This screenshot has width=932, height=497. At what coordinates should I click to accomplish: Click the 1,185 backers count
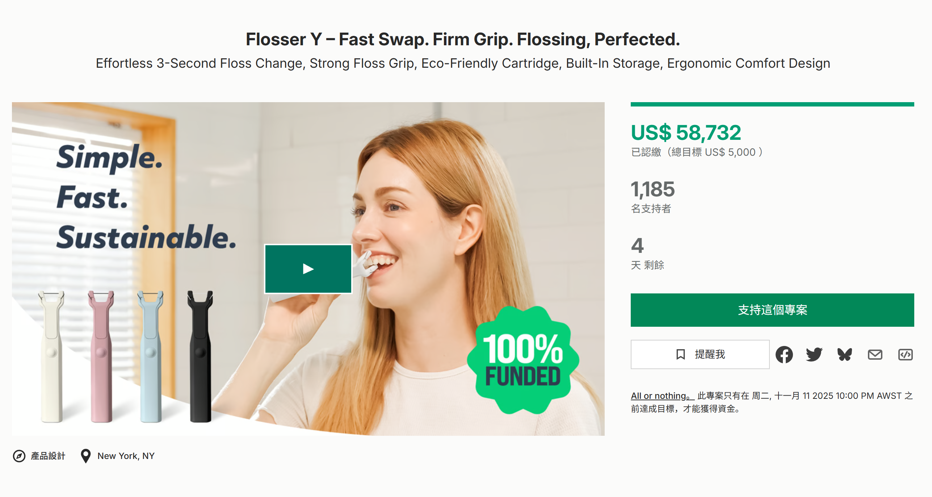652,189
